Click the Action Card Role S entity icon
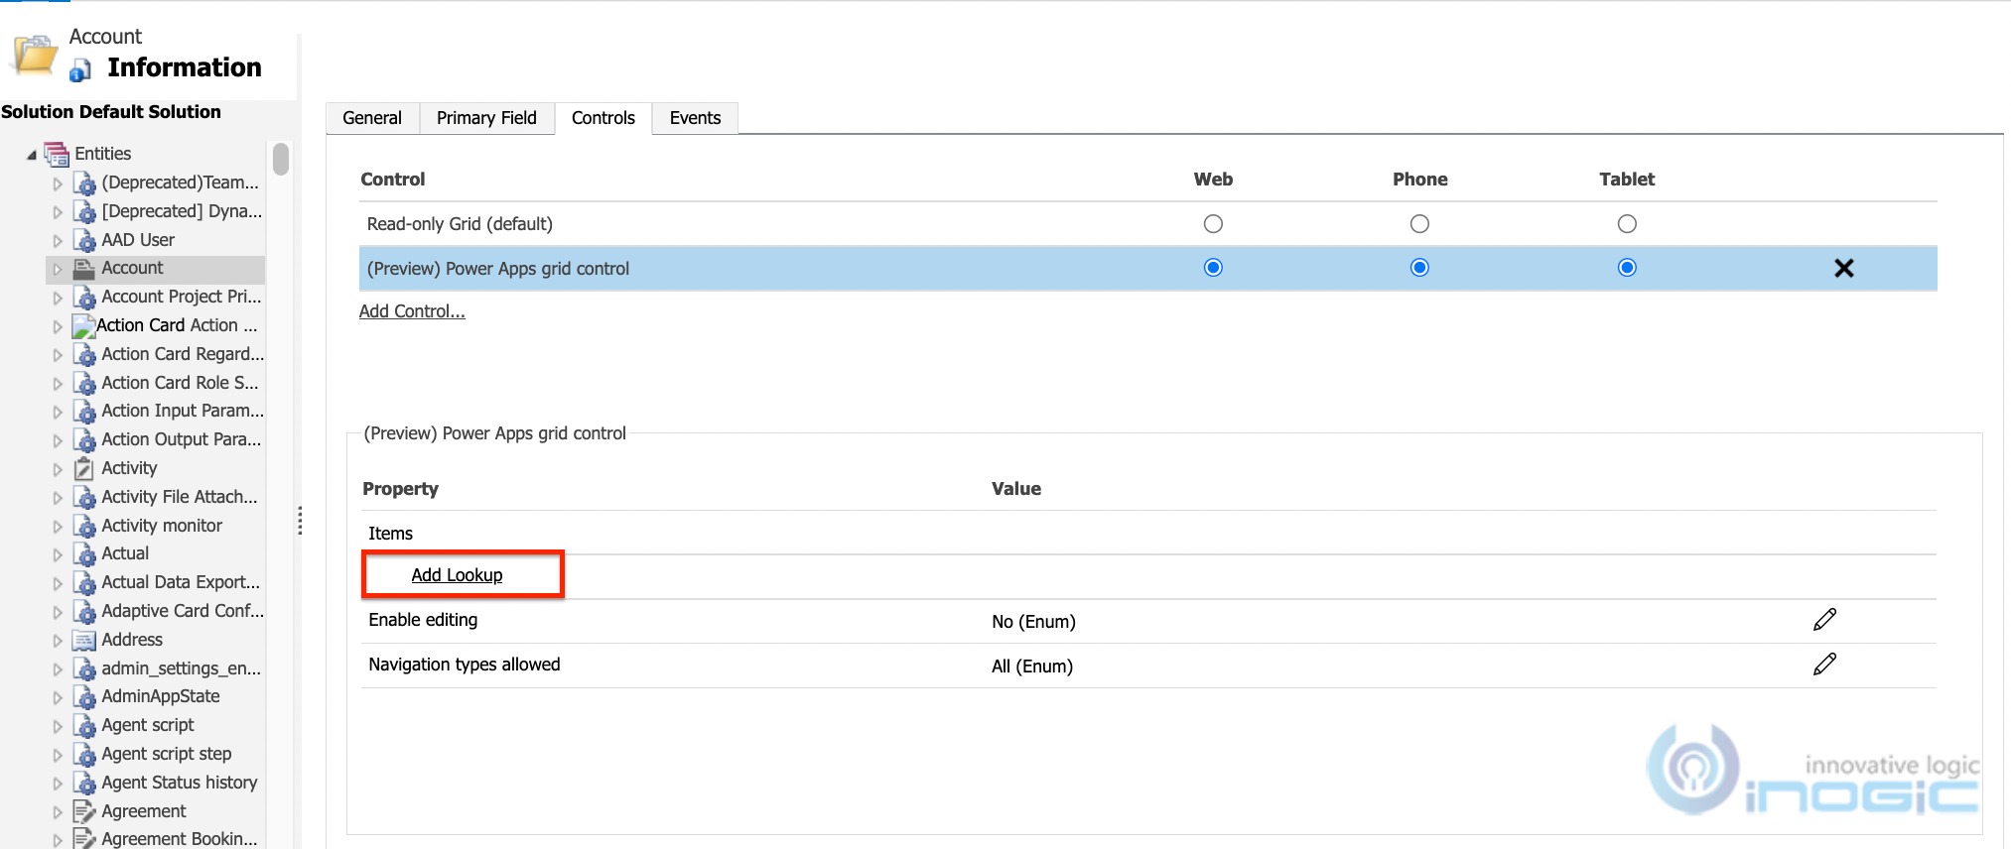The height and width of the screenshot is (849, 2011). coord(85,384)
